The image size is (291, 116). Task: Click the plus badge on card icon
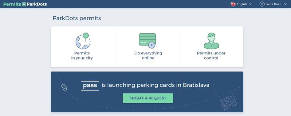point(151,45)
